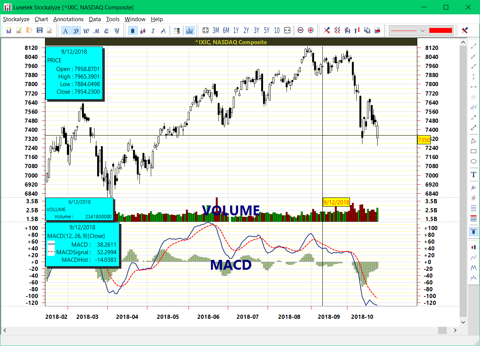Select the Text annotation tool
Image resolution: width=480 pixels, height=346 pixels.
pyautogui.click(x=473, y=174)
